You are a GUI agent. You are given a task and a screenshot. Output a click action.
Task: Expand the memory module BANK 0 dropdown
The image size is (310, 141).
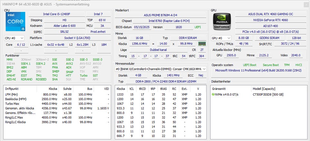pos(161,69)
